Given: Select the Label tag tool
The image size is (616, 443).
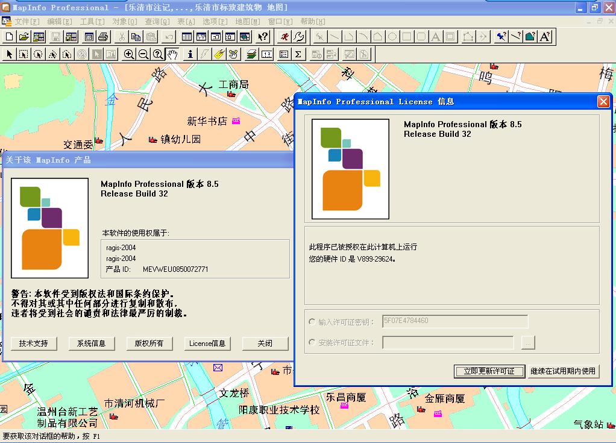Looking at the screenshot, I should (219, 54).
